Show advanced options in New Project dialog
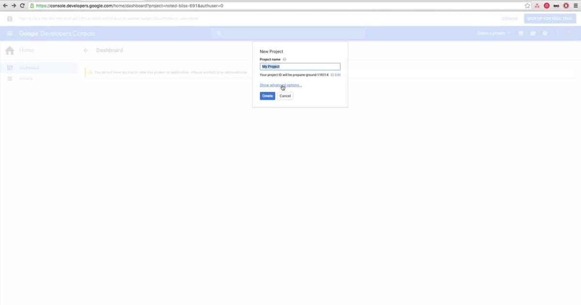581x305 pixels. point(280,85)
